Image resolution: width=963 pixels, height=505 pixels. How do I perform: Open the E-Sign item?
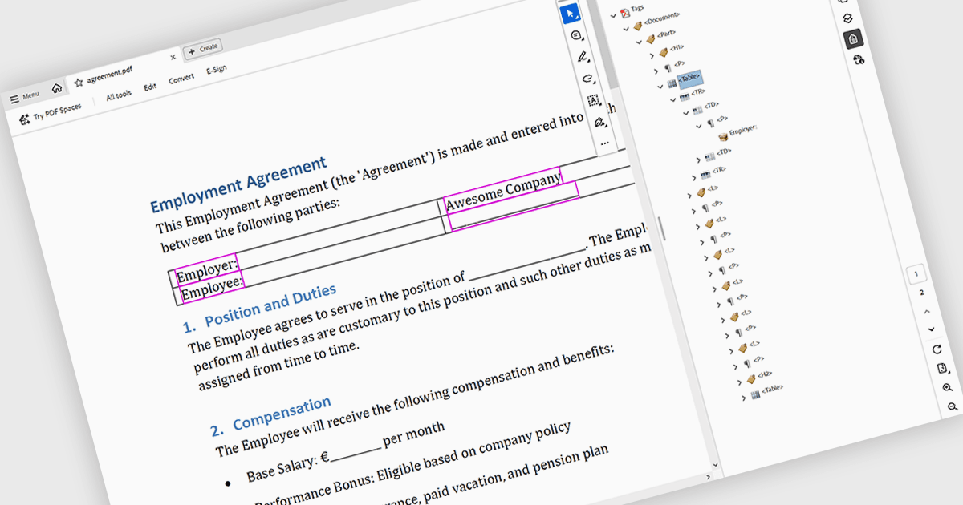pyautogui.click(x=216, y=70)
